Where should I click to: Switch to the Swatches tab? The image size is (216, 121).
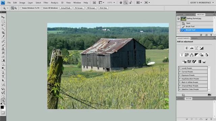click(x=190, y=14)
